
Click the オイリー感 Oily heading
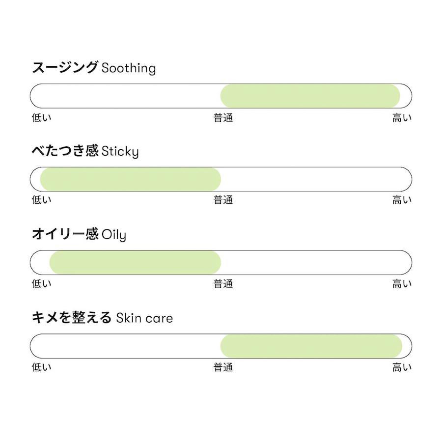[x=79, y=234]
